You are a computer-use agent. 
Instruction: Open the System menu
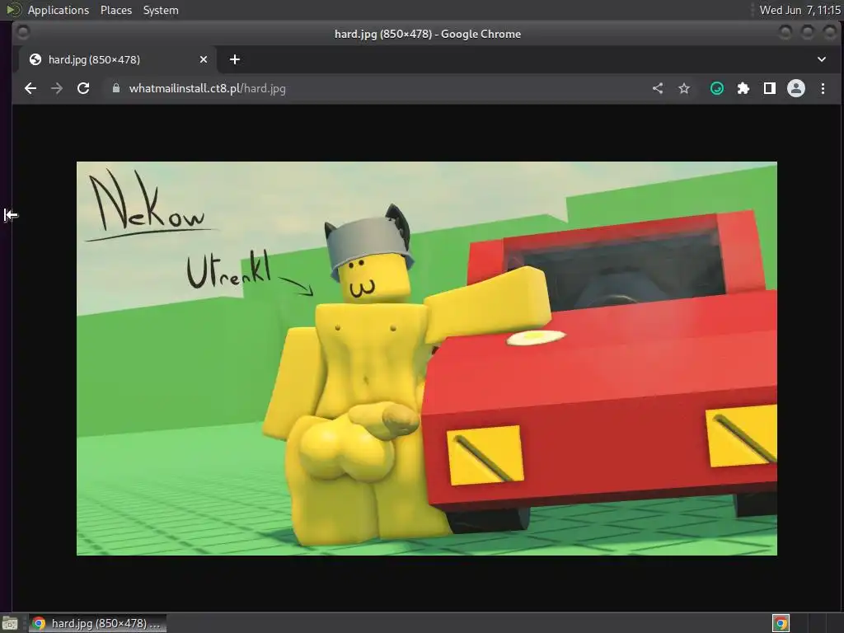[x=161, y=10]
